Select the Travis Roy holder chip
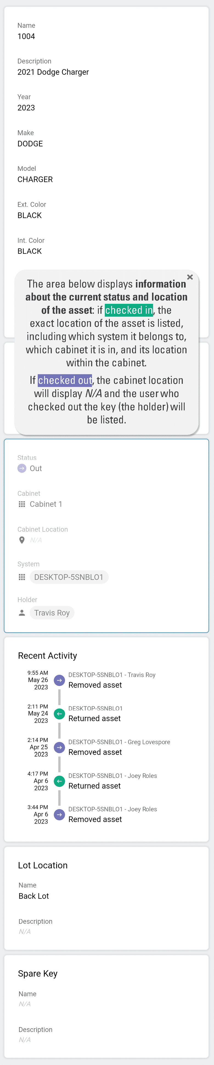214x1065 pixels. [x=52, y=613]
